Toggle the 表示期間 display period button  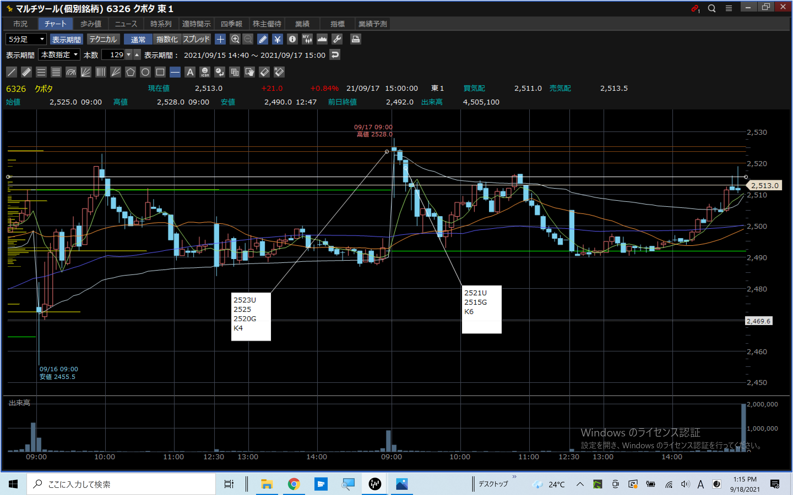[67, 39]
